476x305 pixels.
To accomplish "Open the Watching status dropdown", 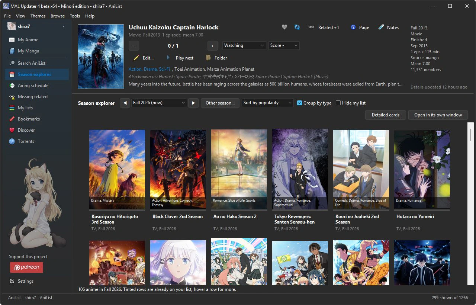I will [244, 45].
